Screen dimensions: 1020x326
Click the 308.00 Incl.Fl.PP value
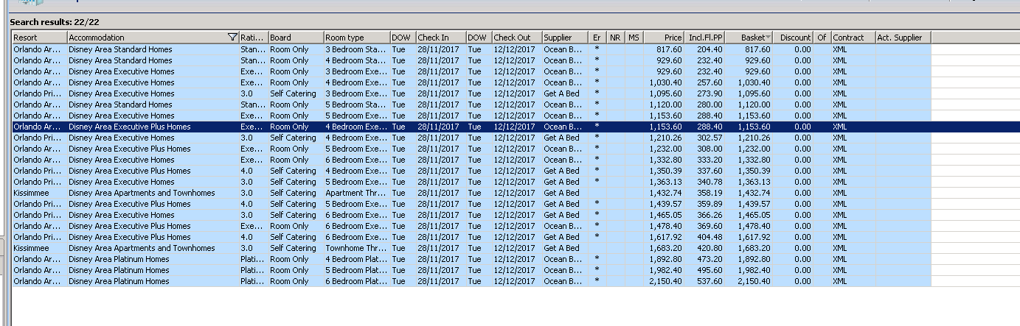click(x=709, y=149)
